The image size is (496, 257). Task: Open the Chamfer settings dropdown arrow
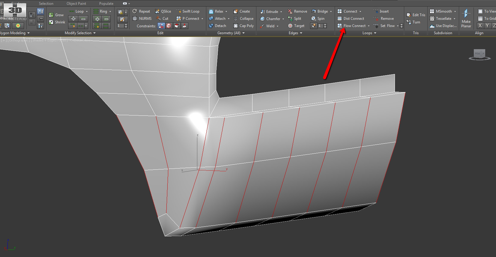pyautogui.click(x=283, y=19)
